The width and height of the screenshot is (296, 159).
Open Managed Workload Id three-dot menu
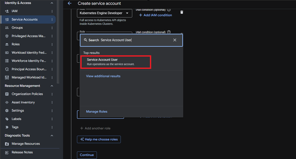(52, 78)
